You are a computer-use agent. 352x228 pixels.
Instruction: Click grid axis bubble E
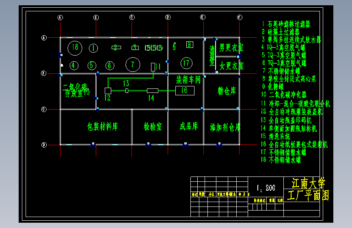203,17
